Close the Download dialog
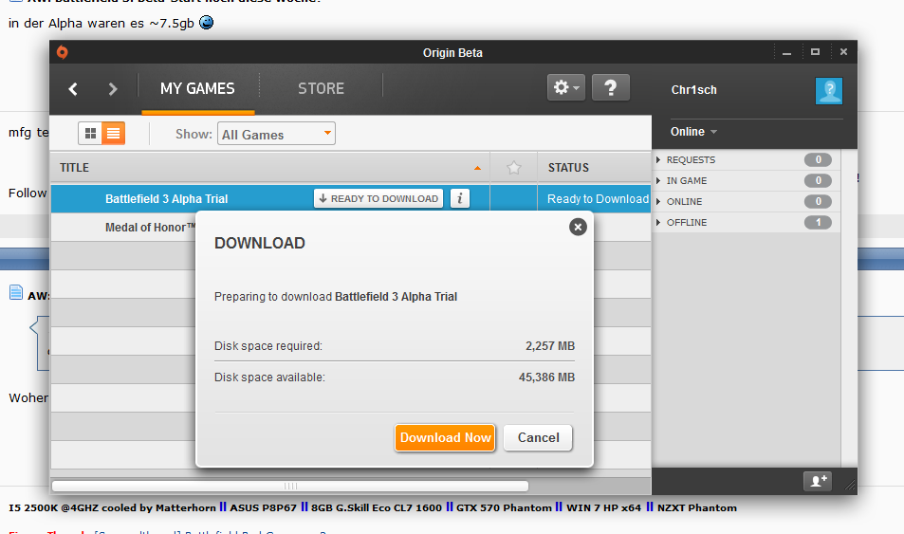This screenshot has width=904, height=534. [578, 227]
